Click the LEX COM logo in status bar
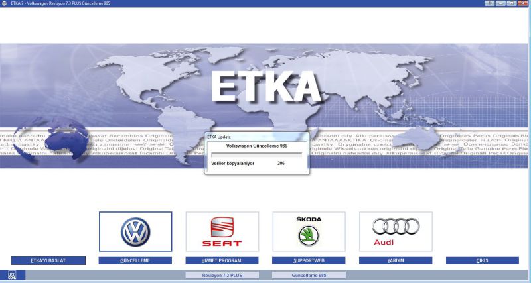This screenshot has width=531, height=283. [12, 275]
